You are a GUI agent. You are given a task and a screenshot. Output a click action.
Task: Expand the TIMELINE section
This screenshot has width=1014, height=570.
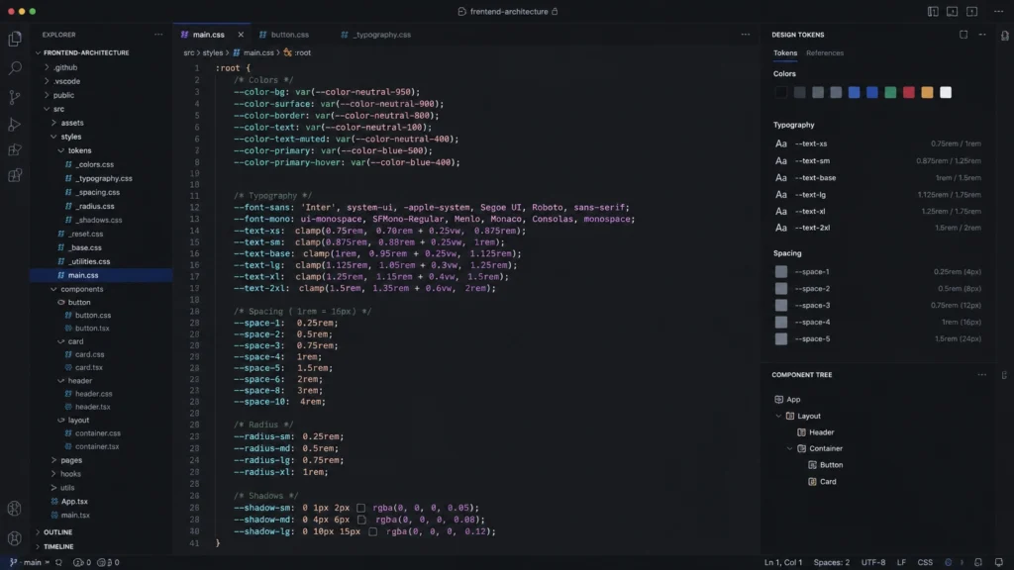pos(38,546)
